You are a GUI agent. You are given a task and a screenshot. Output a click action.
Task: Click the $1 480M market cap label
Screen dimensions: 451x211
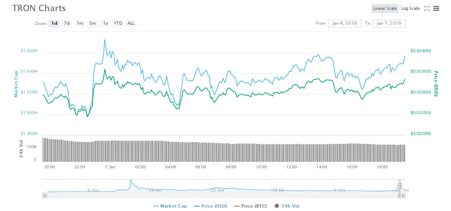coord(29,133)
